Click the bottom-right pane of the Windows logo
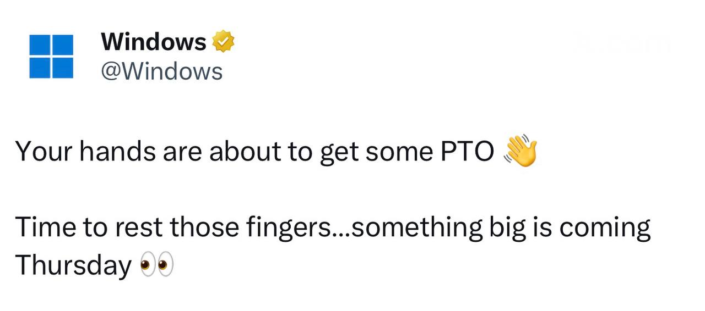The height and width of the screenshot is (311, 705). [63, 68]
